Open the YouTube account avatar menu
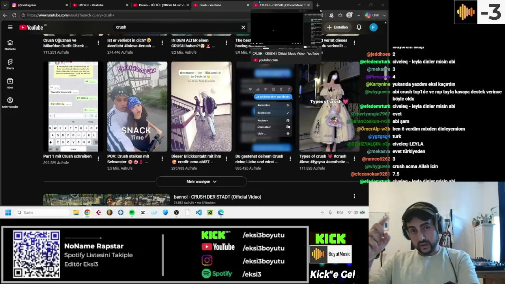This screenshot has height=284, width=505. (x=373, y=27)
